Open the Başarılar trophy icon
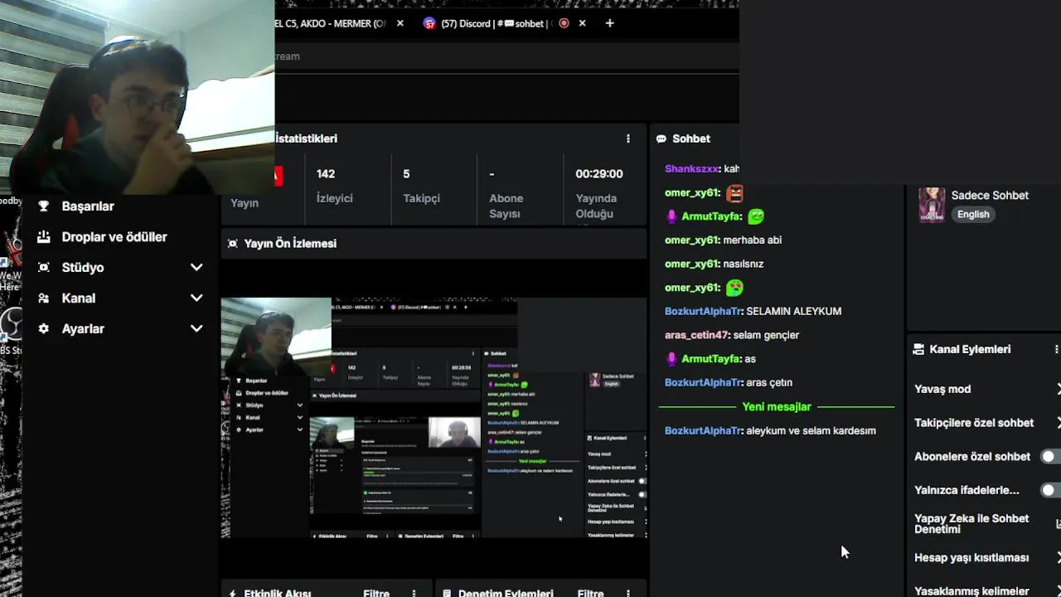The height and width of the screenshot is (597, 1061). [44, 206]
